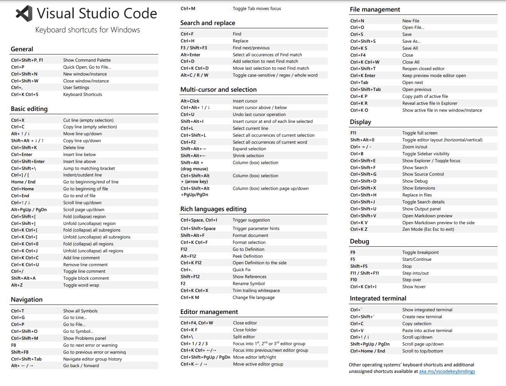Click the "Go to Definition" entry

[248, 249]
